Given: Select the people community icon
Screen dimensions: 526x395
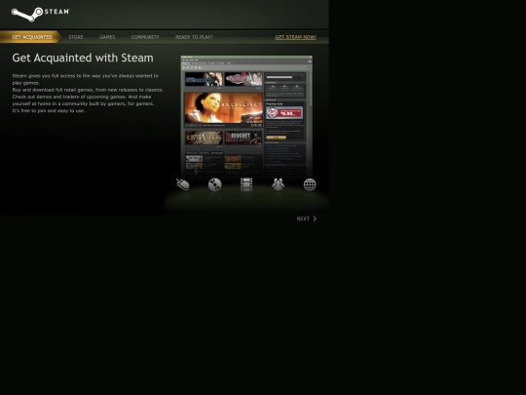Looking at the screenshot, I should 278,184.
